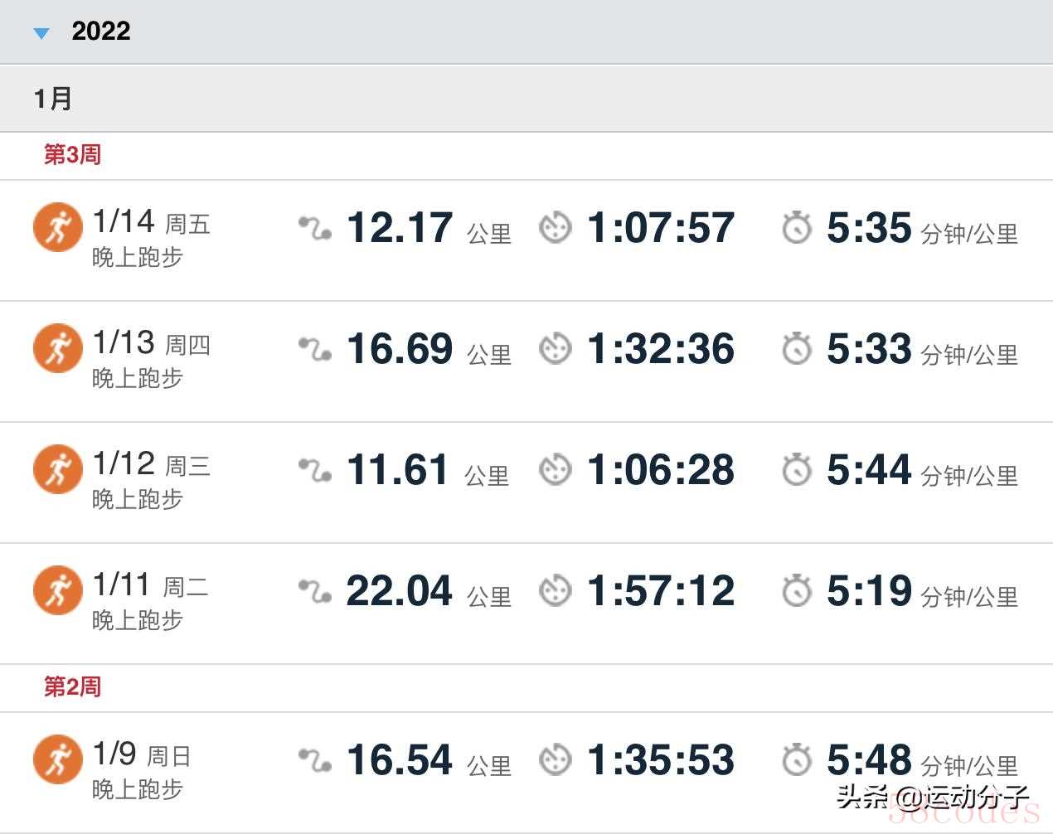Click the duration icon beside 1:32:36
The image size is (1053, 834).
tap(555, 349)
